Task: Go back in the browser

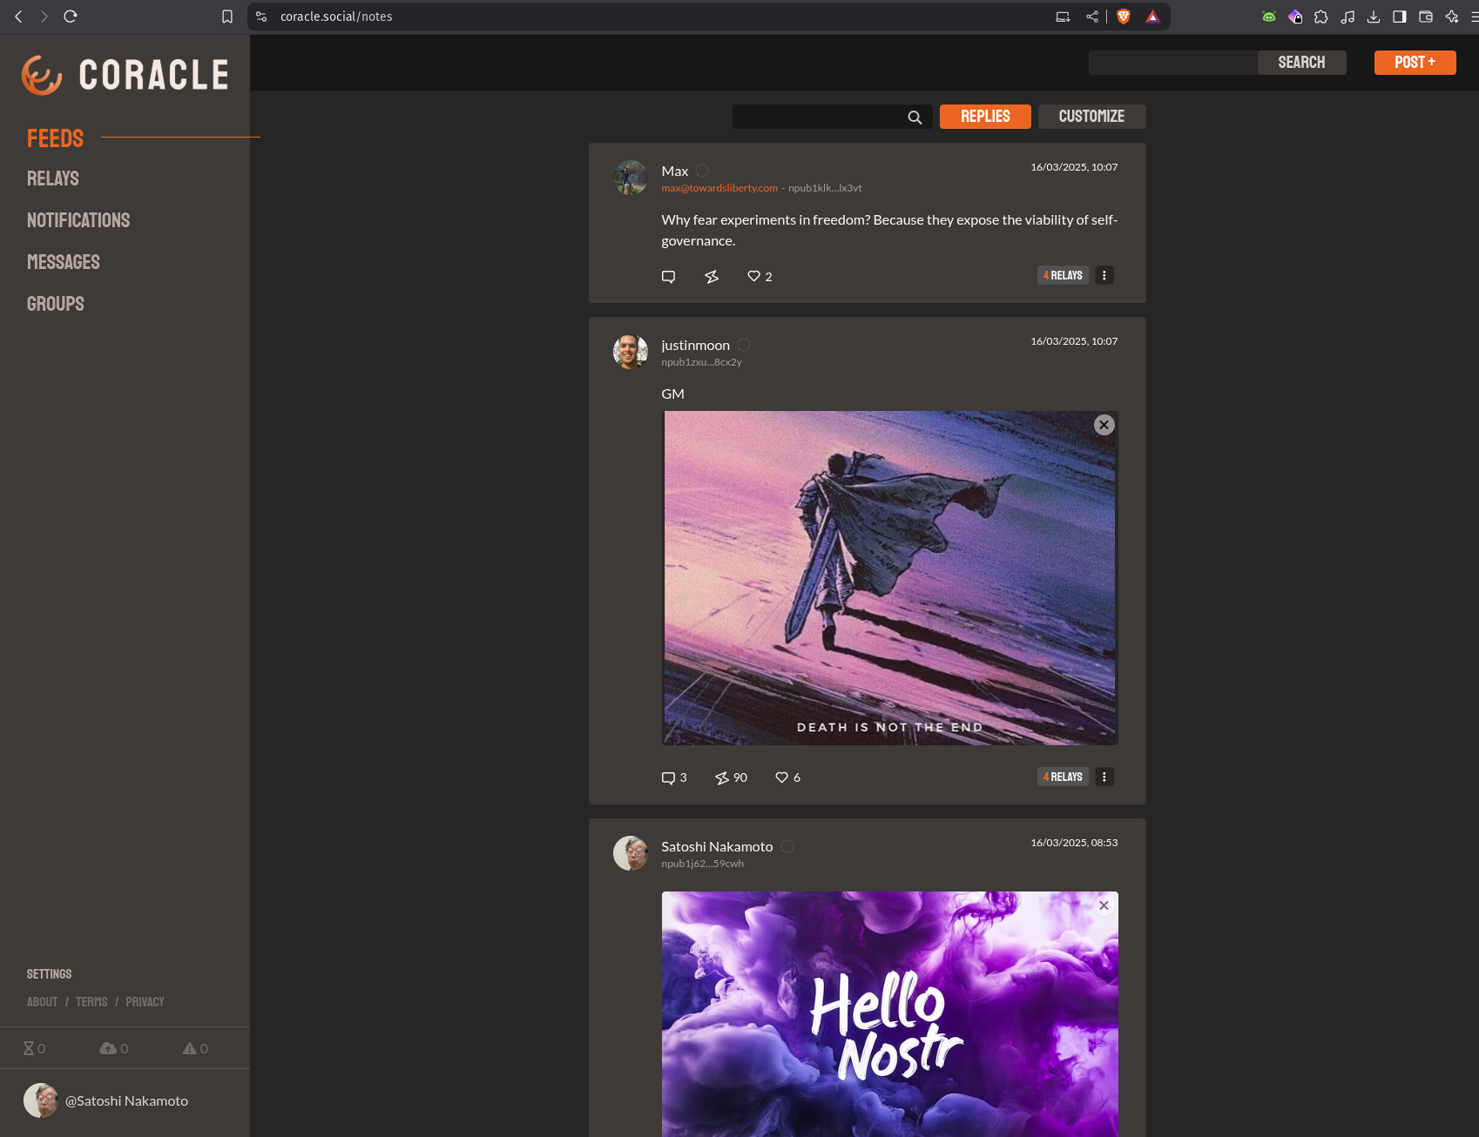Action: [18, 17]
